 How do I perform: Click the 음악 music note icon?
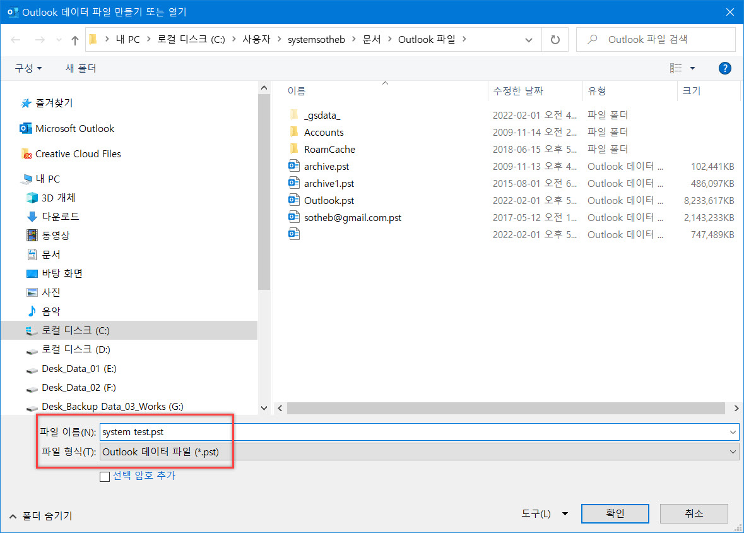[x=32, y=311]
